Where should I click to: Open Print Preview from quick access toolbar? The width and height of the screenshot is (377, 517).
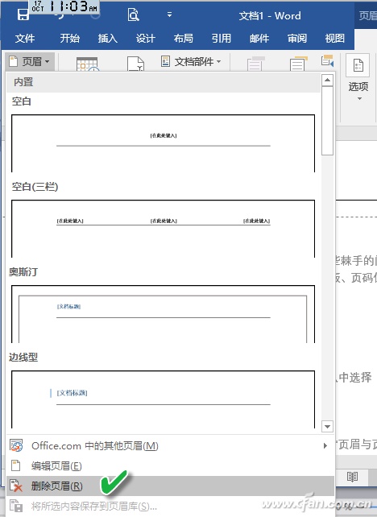click(133, 14)
